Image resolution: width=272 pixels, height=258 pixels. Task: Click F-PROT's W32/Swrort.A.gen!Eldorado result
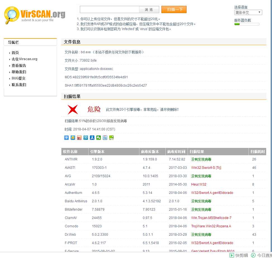212,243
